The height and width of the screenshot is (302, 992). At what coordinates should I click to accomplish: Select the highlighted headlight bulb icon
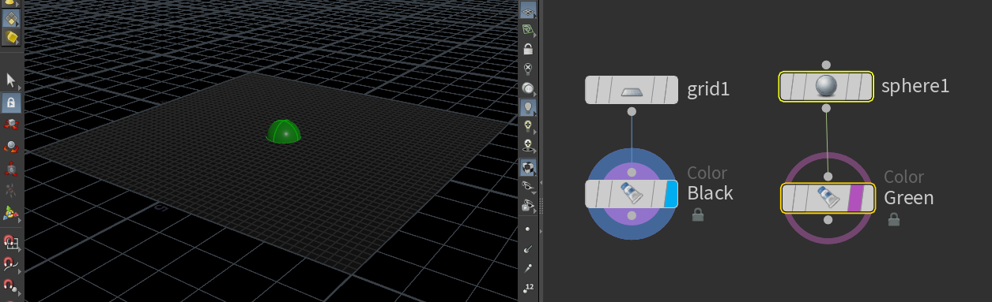pos(528,106)
